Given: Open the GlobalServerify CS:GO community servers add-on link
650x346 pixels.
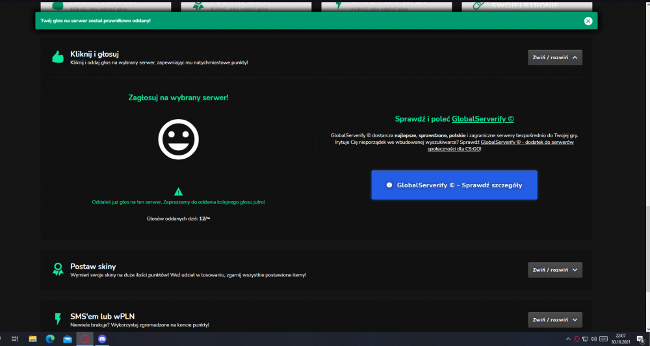Looking at the screenshot, I should point(500,145).
